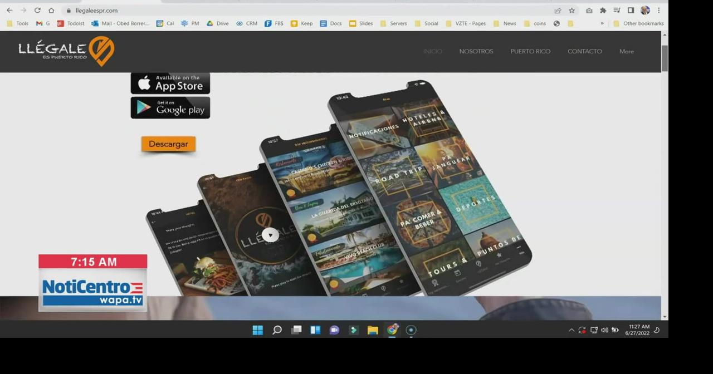Screen dimensions: 713x374
Task: Open the More navigation dropdown
Action: 626,51
